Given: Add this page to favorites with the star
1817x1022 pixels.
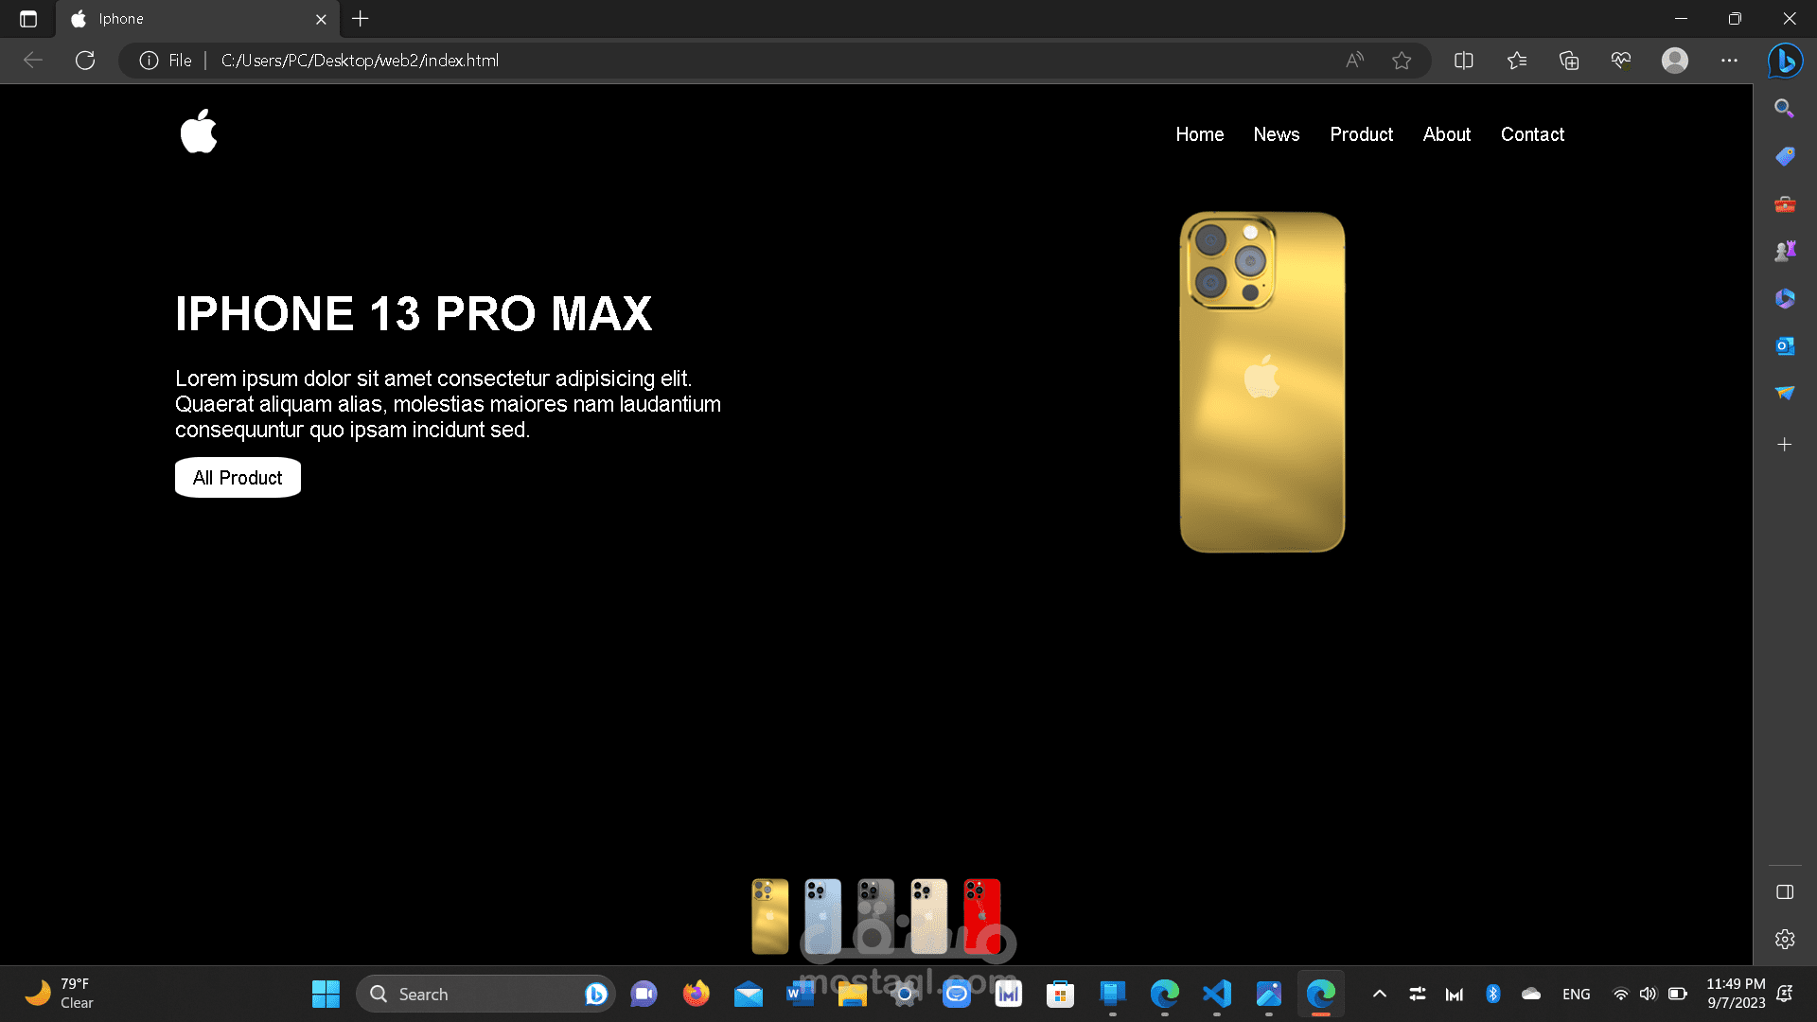Looking at the screenshot, I should click(x=1402, y=61).
